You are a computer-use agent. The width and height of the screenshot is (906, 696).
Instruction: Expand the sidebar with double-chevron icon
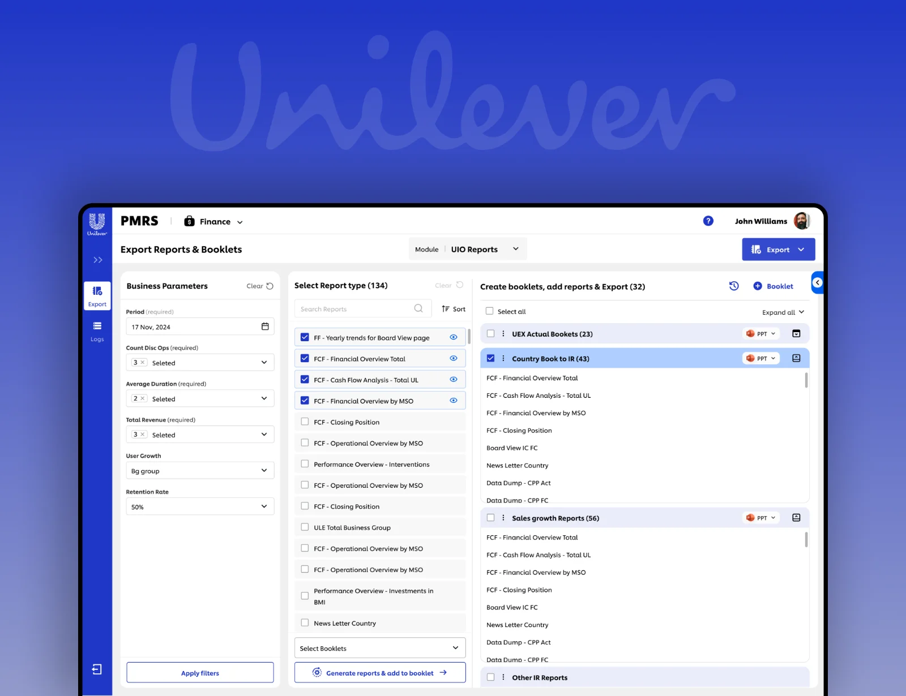point(97,260)
